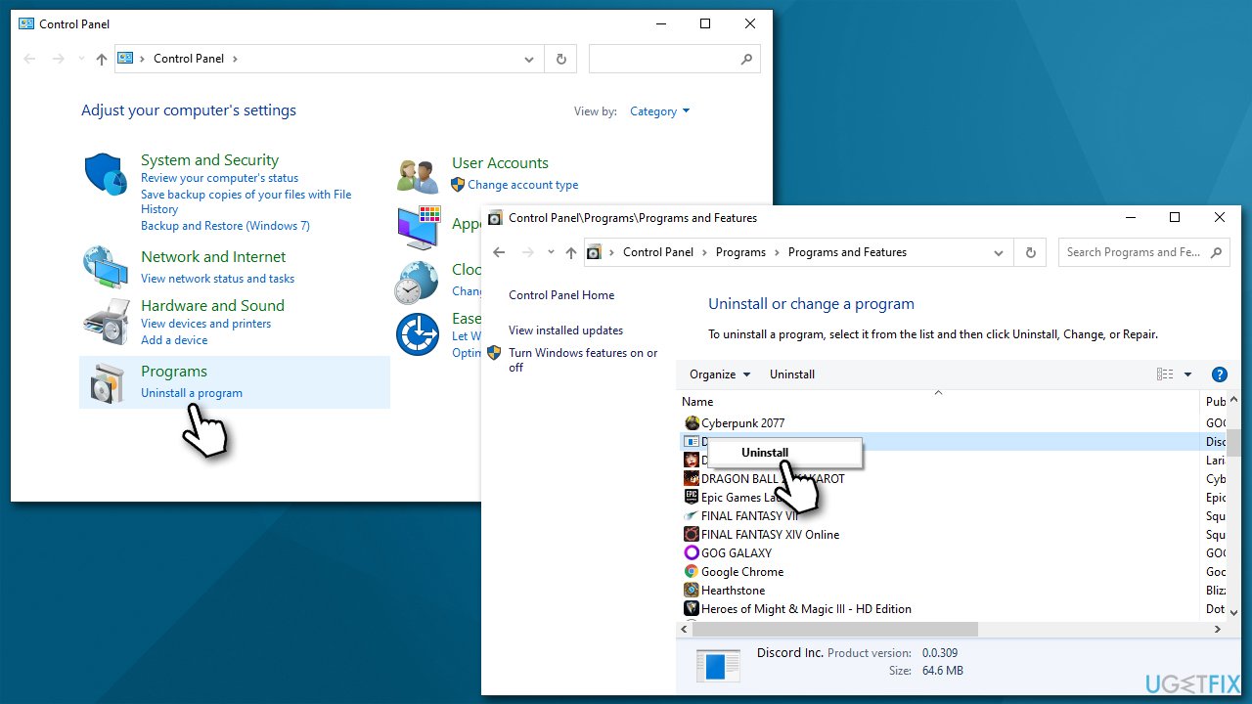Screen dimensions: 1252x704
Task: Open System and Security heading link
Action: pyautogui.click(x=209, y=160)
